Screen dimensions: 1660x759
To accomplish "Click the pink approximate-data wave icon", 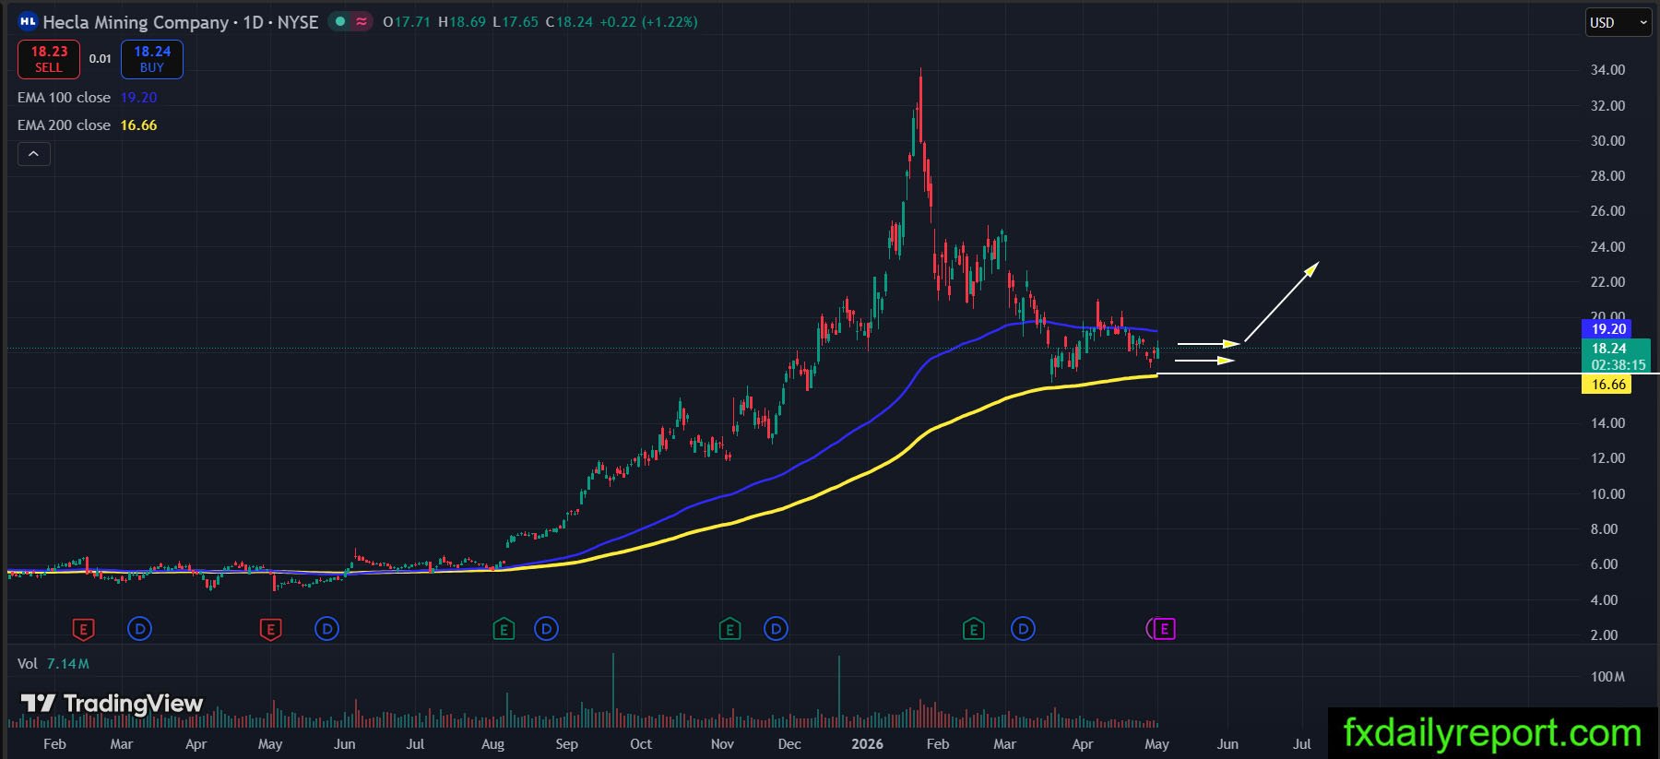I will pyautogui.click(x=362, y=21).
